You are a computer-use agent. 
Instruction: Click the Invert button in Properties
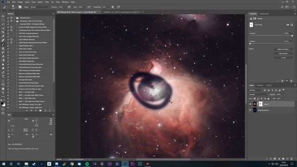pos(284,58)
